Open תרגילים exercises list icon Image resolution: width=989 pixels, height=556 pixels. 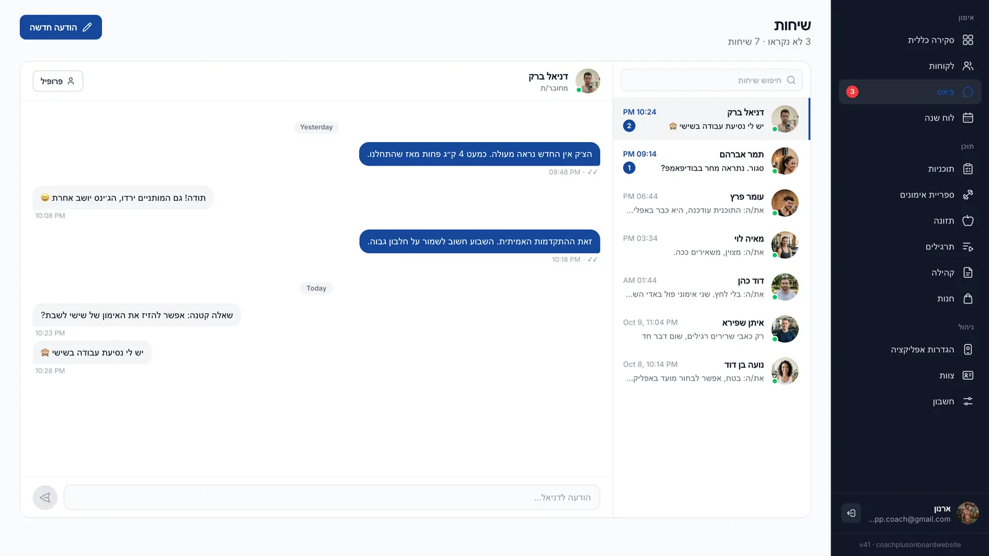coord(968,247)
